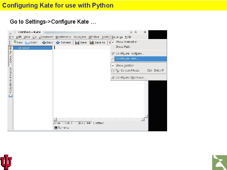Switch to the Documents sidebar tab
227x170 pixels.
[x=10, y=56]
